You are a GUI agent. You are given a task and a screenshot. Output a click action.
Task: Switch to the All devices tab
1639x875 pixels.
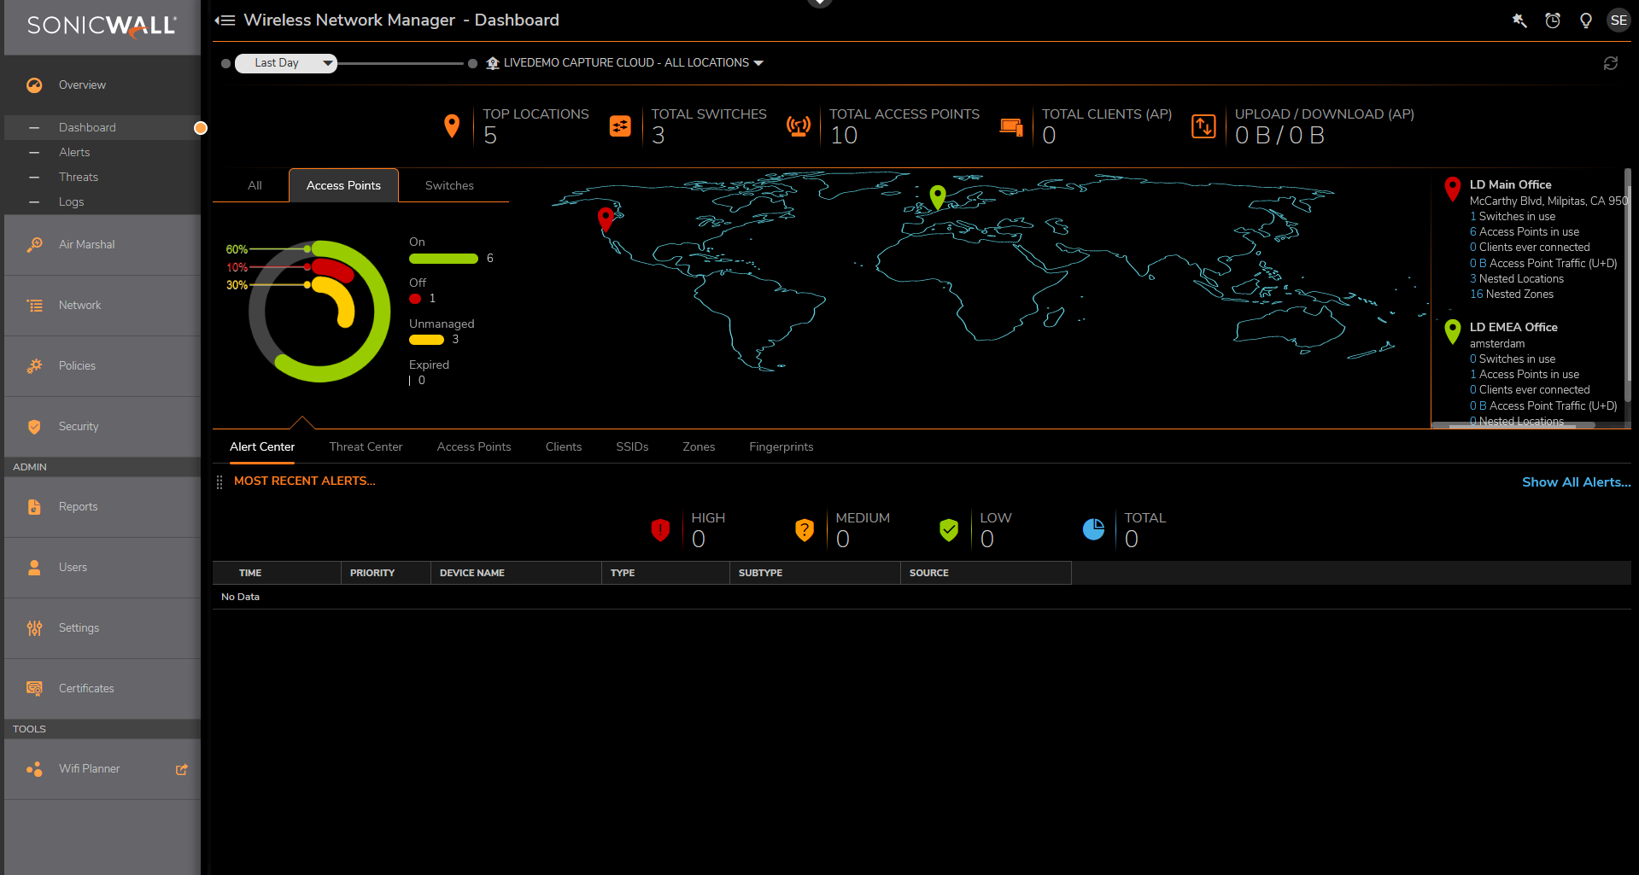[255, 185]
